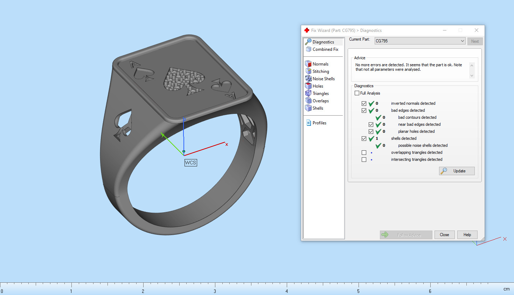
Task: Enable intersecting triangles detected checkbox
Action: click(x=364, y=159)
